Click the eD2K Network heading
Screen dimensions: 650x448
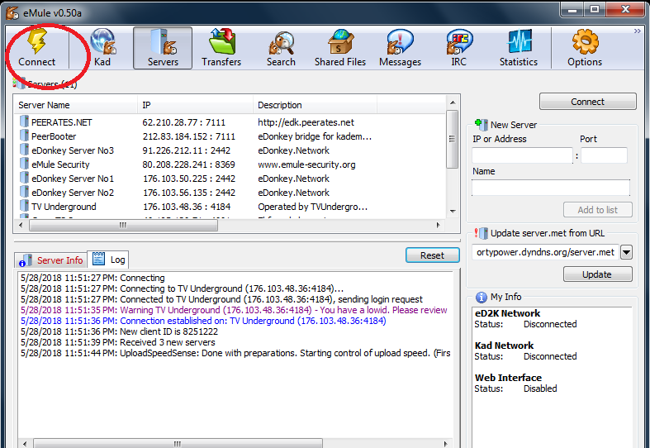click(x=507, y=313)
